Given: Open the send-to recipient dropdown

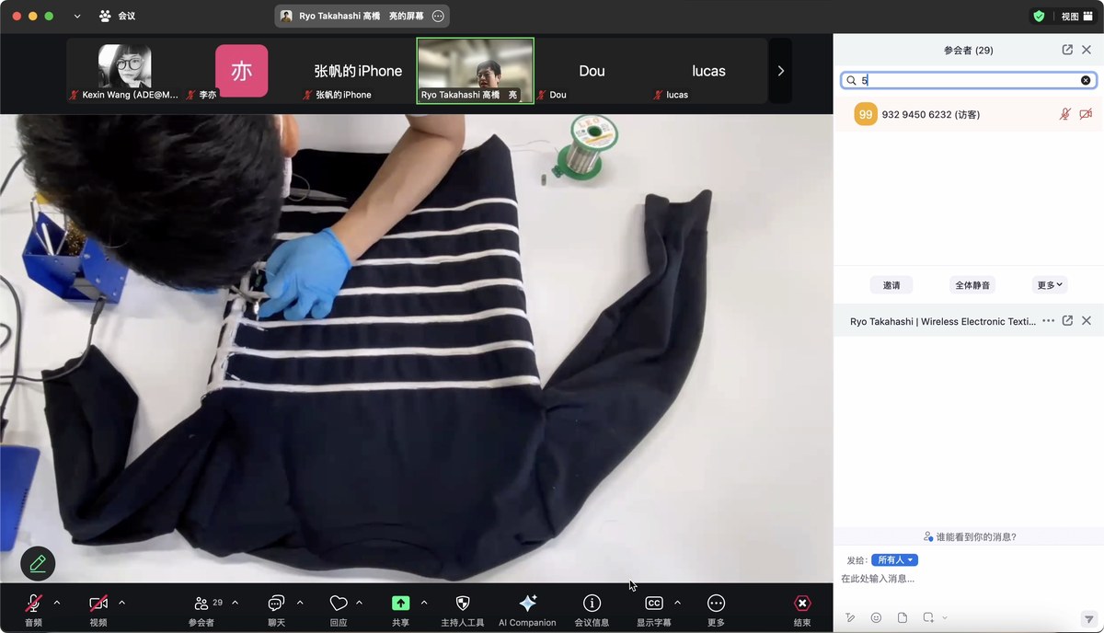Looking at the screenshot, I should (x=894, y=560).
